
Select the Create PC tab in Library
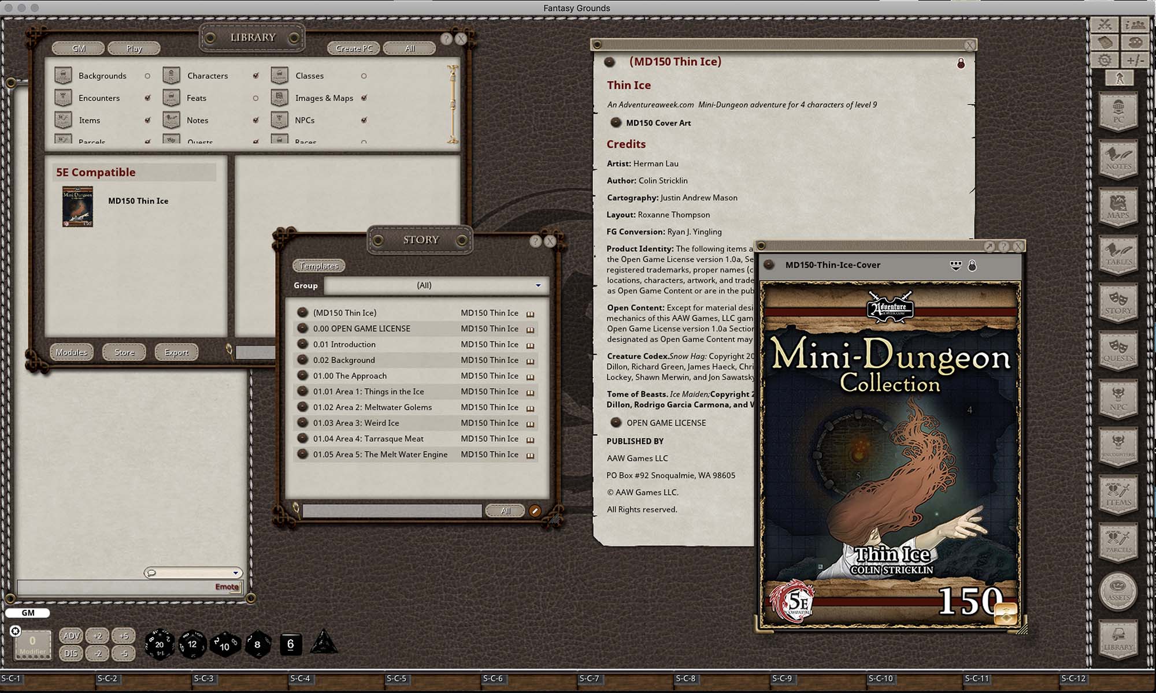354,49
